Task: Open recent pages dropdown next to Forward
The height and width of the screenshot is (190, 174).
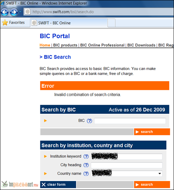Action: [x=20, y=12]
